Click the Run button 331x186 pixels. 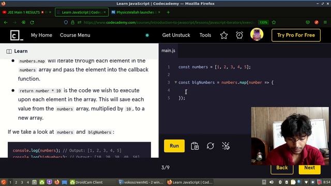tap(174, 146)
